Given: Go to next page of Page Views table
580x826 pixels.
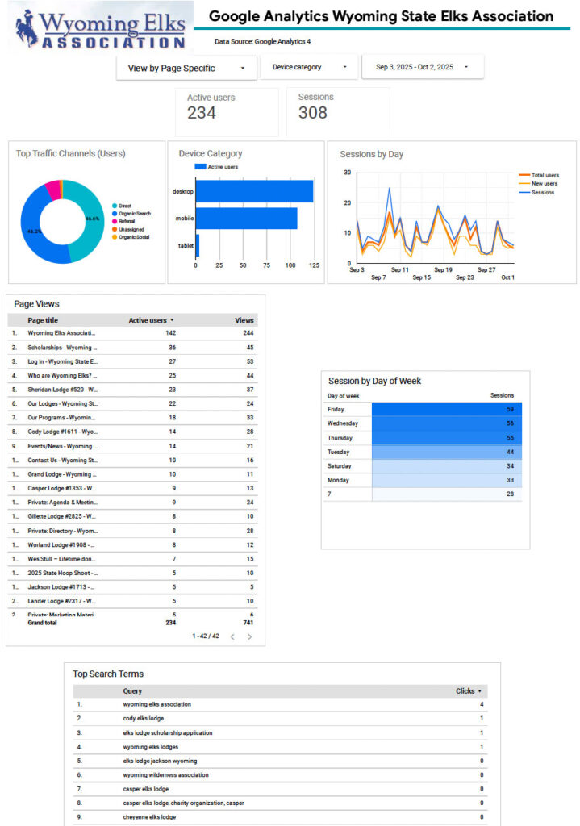Looking at the screenshot, I should pyautogui.click(x=250, y=636).
